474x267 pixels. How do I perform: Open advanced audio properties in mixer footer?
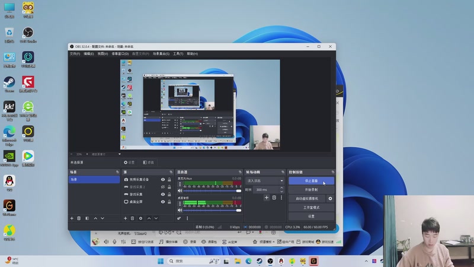[x=179, y=218]
